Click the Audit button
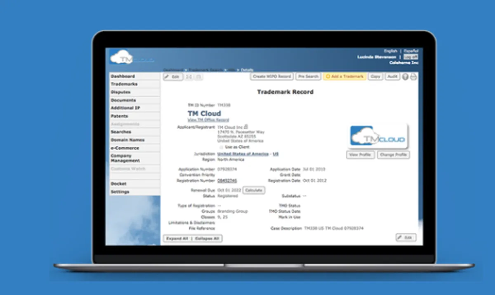 (x=392, y=77)
